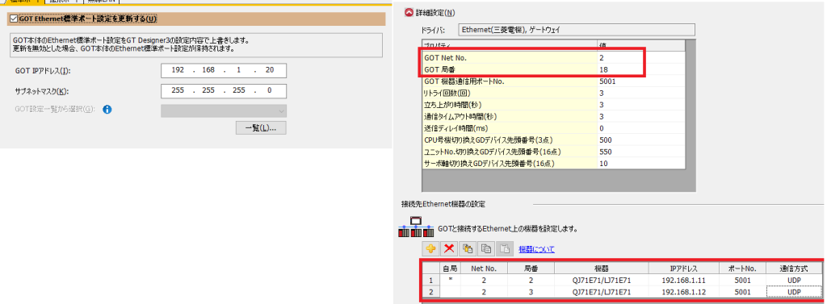Click the リトライ回数(回) property row
The width and height of the screenshot is (827, 304).
coord(553,93)
